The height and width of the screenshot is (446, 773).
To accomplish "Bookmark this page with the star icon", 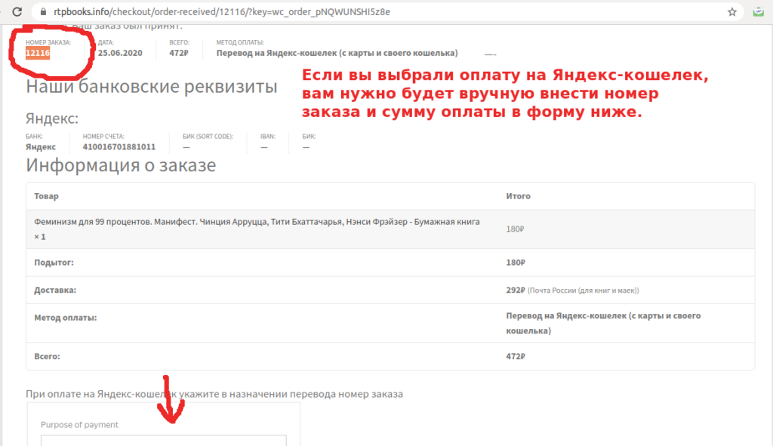I will click(x=732, y=12).
